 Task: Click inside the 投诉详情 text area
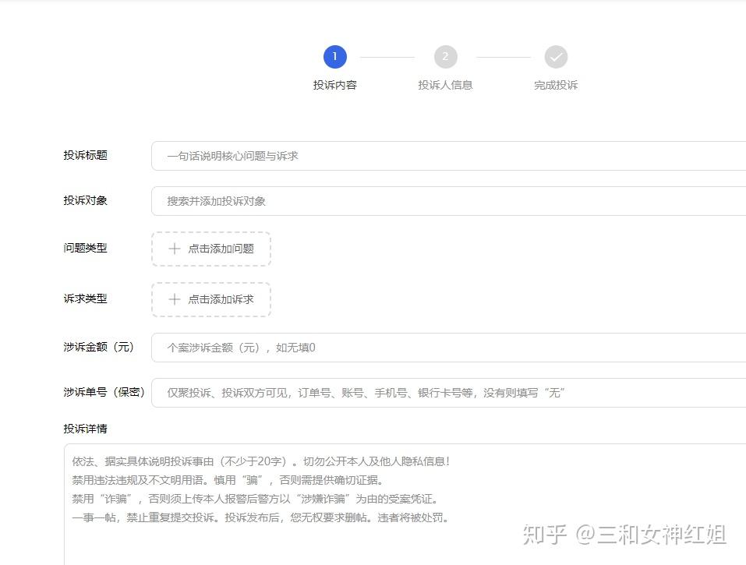pos(405,504)
